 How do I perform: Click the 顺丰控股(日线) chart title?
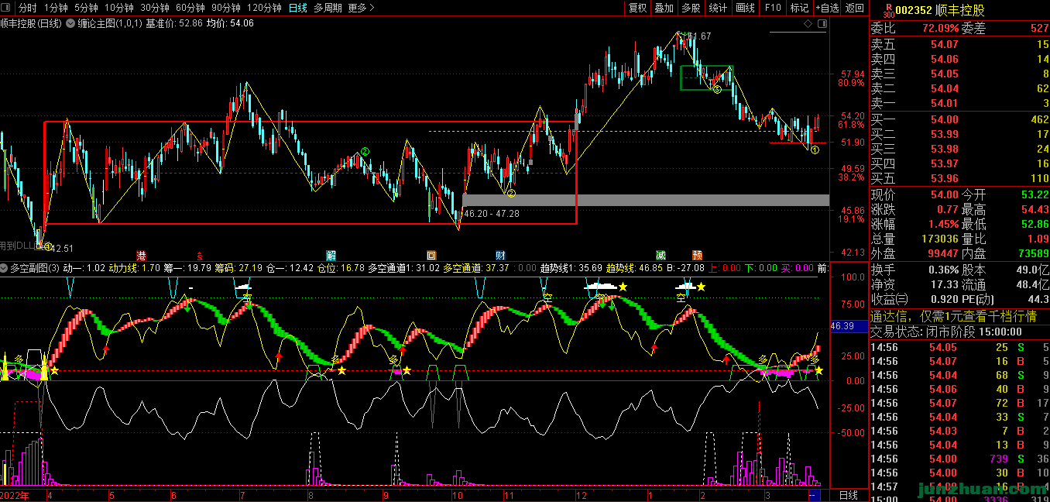31,23
